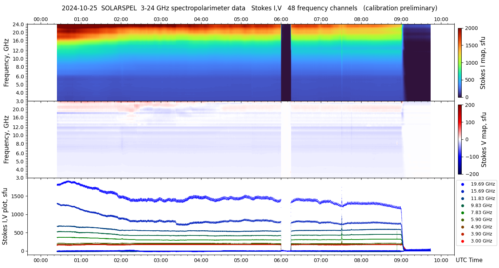Viewport: 499px width, 268px height.
Task: Click the Stokes I map colorbar
Action: pyautogui.click(x=460, y=62)
